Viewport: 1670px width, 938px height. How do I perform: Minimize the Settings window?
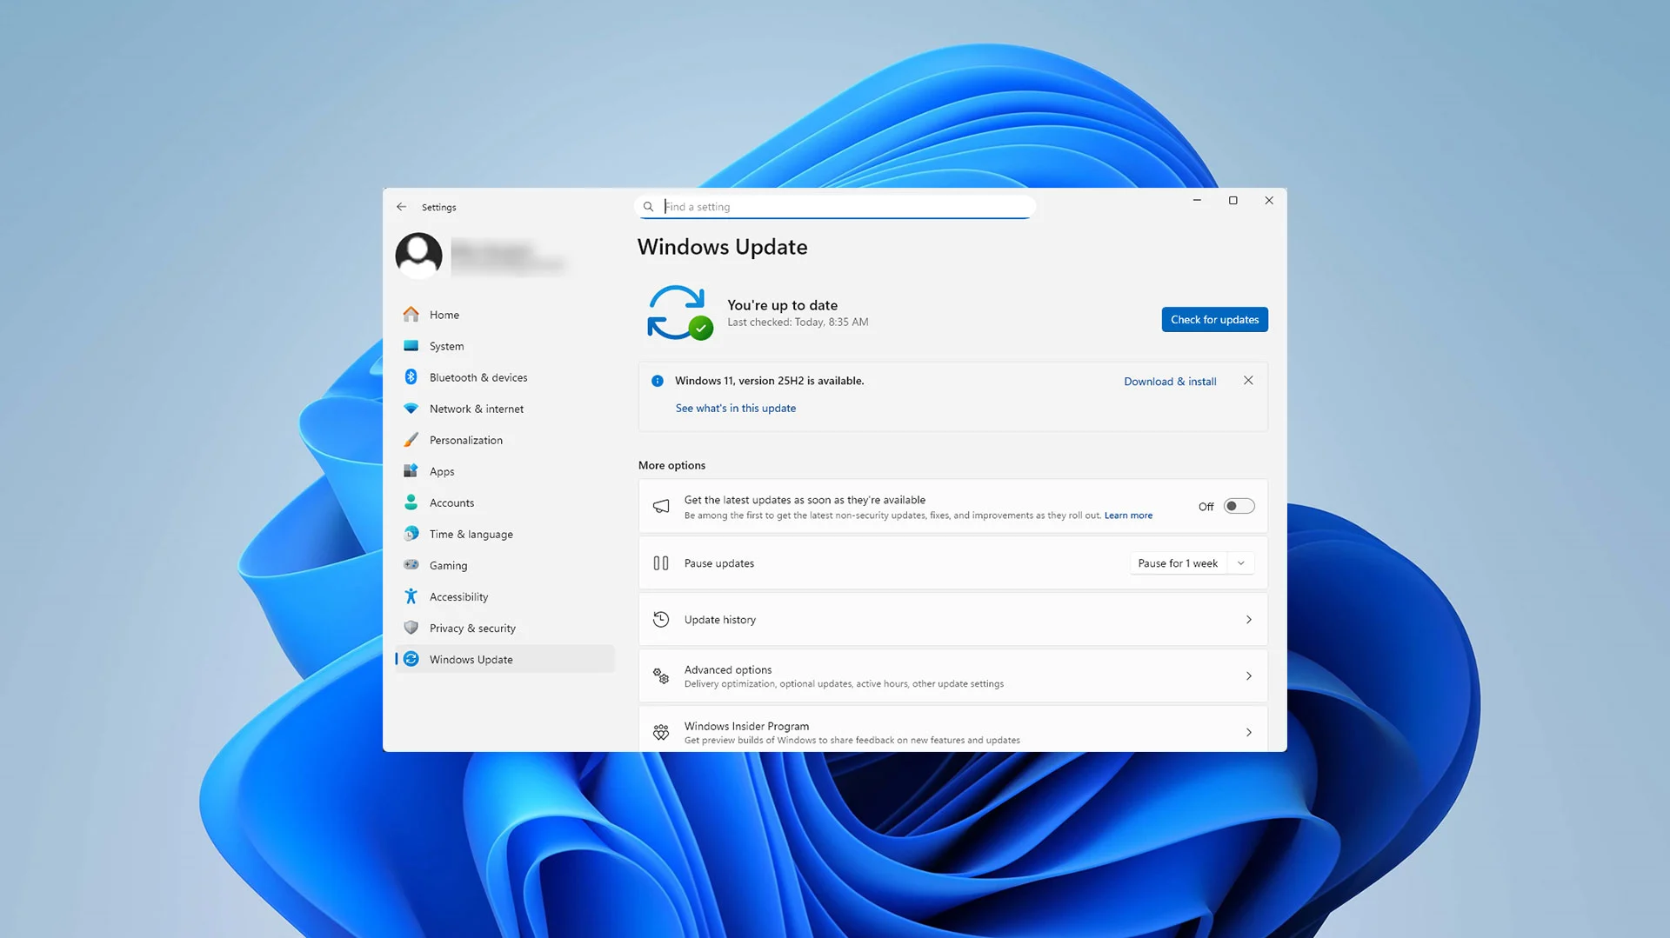click(x=1197, y=201)
